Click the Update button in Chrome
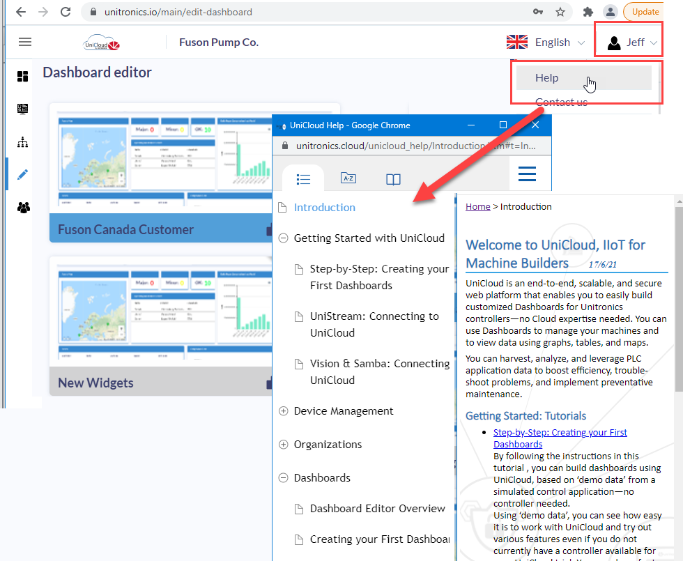 click(x=644, y=12)
